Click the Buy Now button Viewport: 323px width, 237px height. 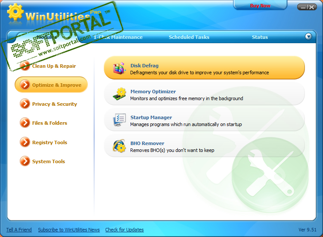(x=260, y=6)
